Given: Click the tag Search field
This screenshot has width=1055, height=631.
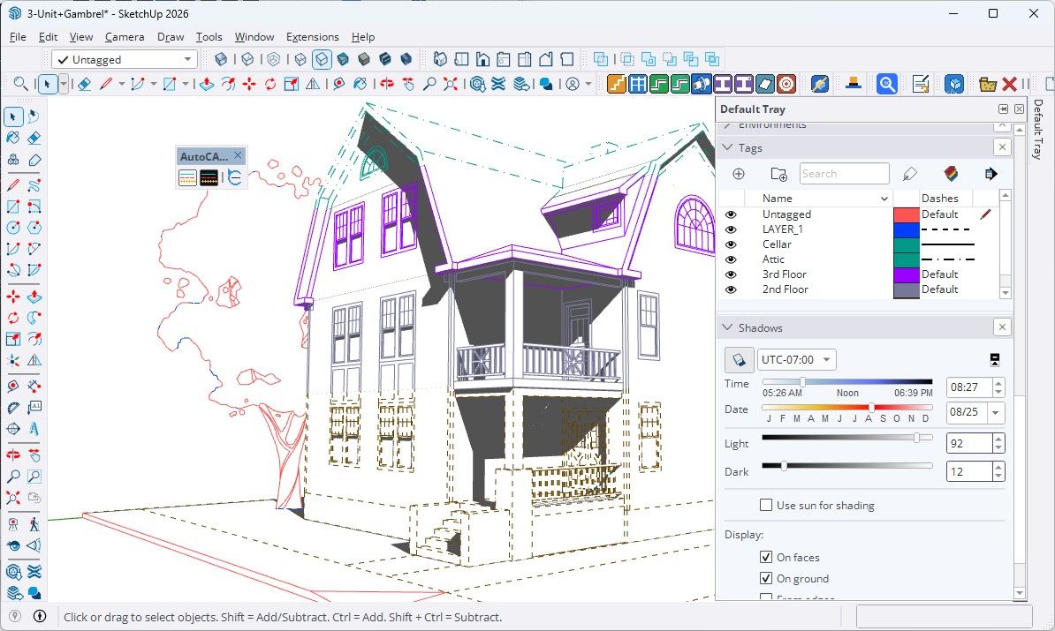Looking at the screenshot, I should 845,174.
